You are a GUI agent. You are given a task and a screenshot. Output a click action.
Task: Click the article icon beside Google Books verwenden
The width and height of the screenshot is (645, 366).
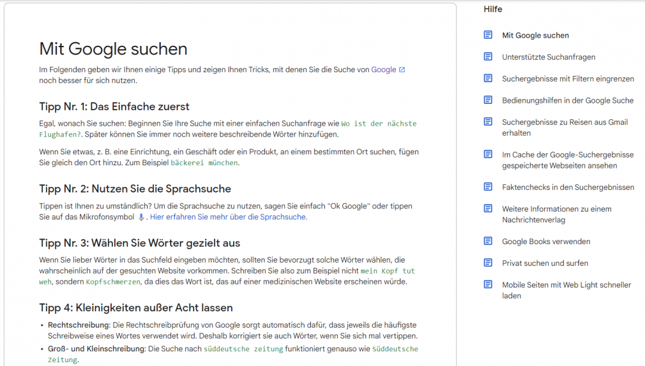[488, 241]
